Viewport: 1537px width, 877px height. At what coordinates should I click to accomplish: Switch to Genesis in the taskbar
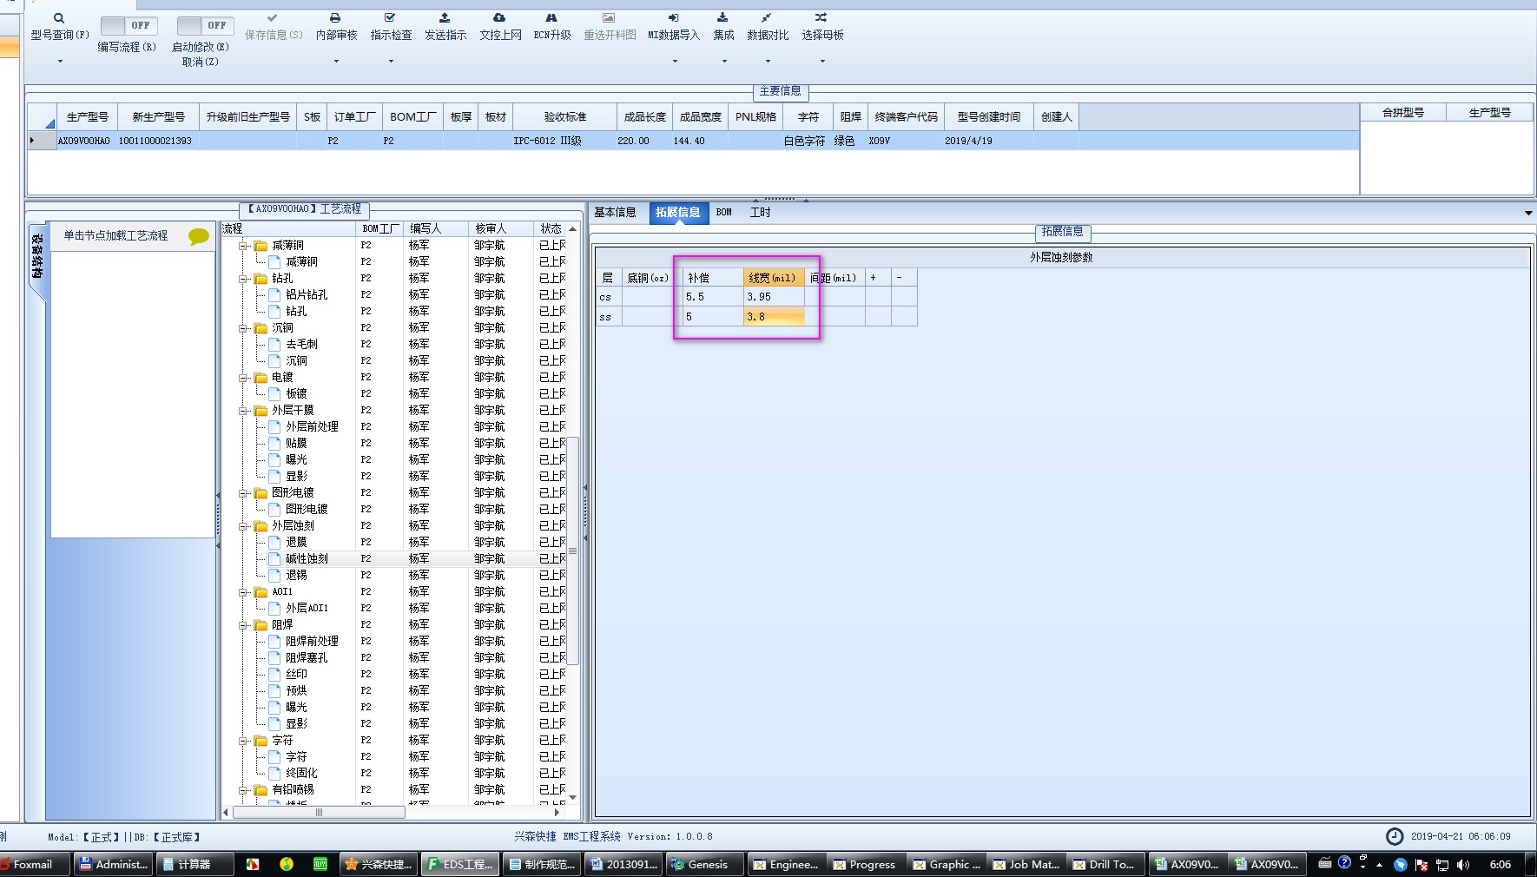[x=704, y=864]
